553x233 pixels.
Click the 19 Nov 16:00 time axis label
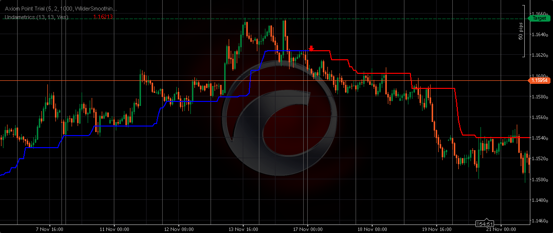436,229
